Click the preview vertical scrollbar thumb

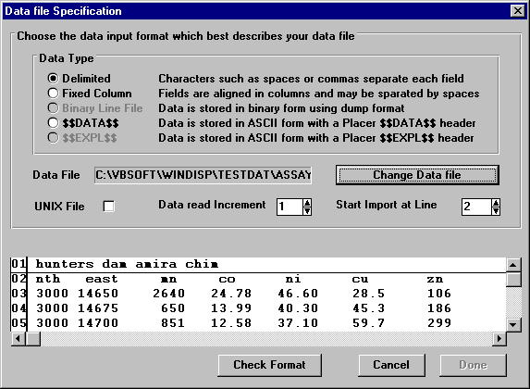click(513, 280)
